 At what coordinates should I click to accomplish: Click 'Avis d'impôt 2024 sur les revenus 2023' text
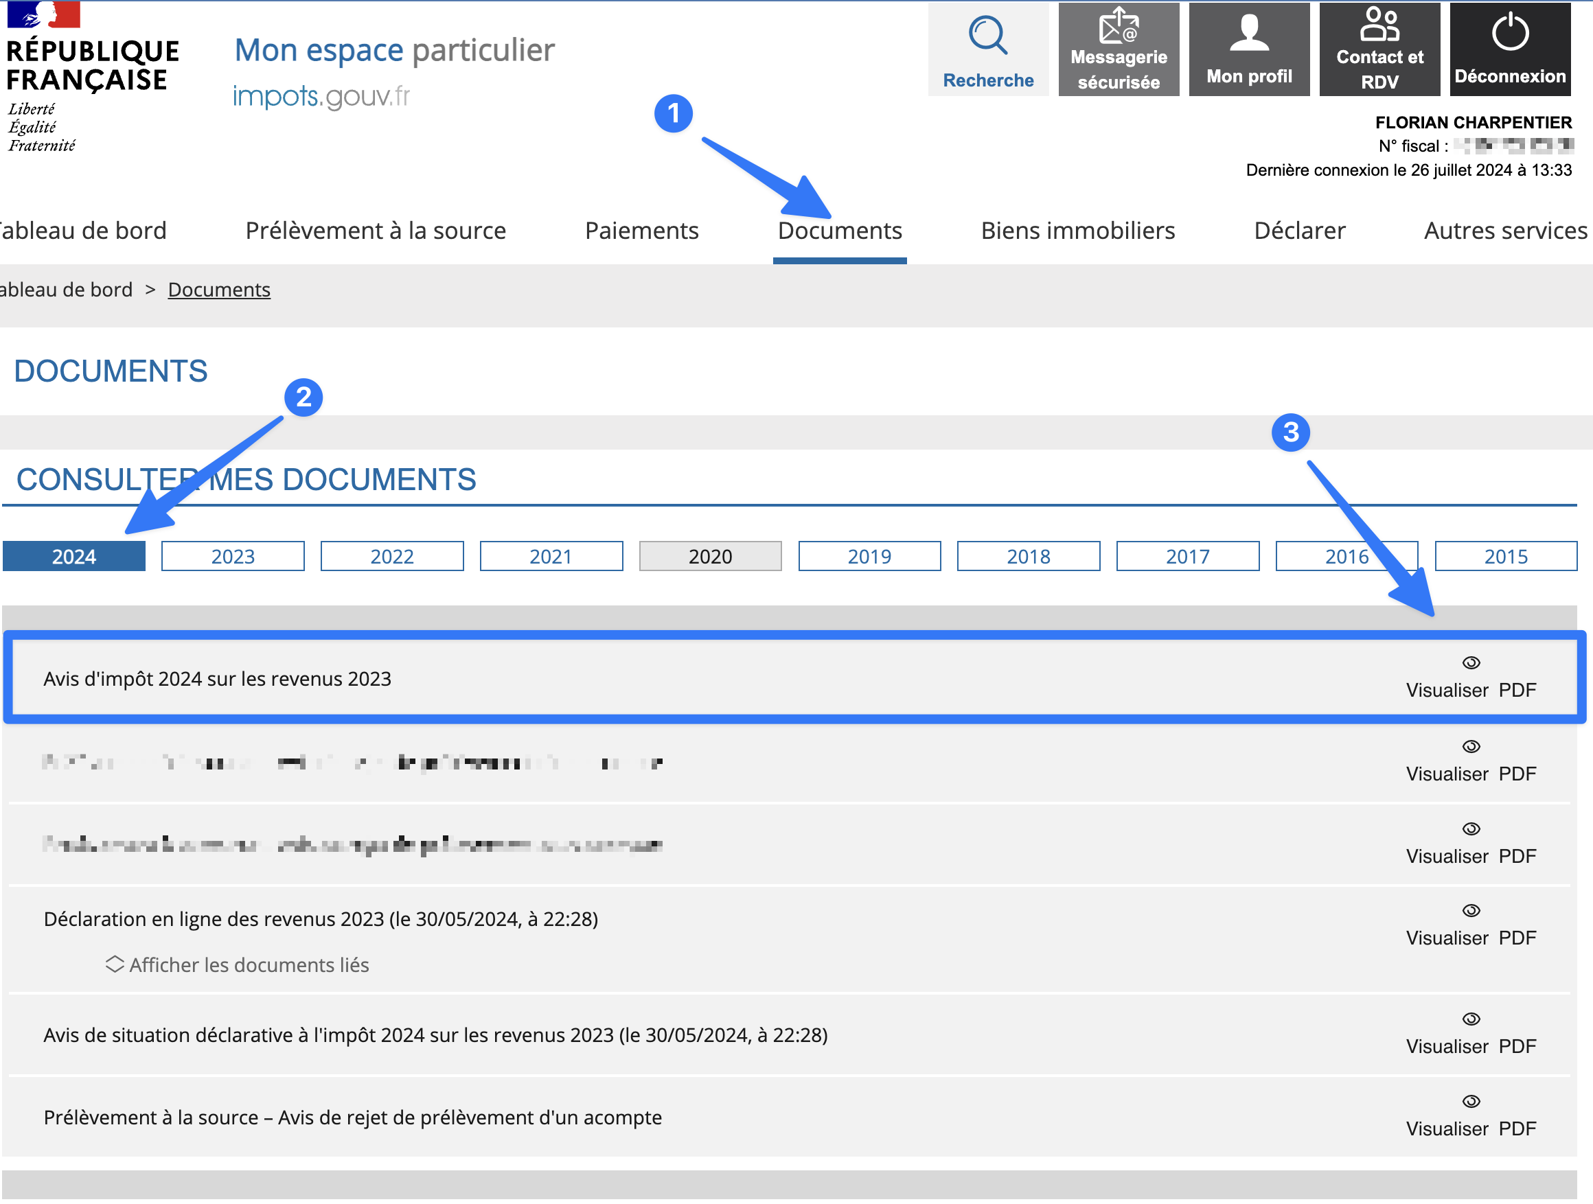(x=217, y=679)
